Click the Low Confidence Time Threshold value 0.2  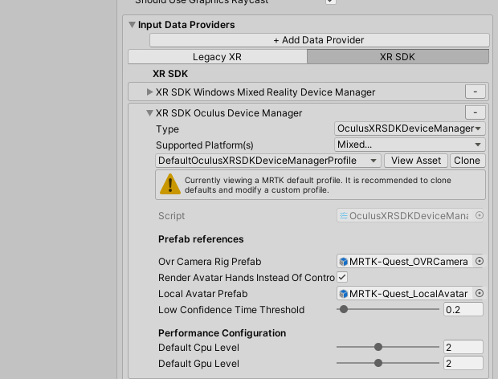click(x=463, y=309)
